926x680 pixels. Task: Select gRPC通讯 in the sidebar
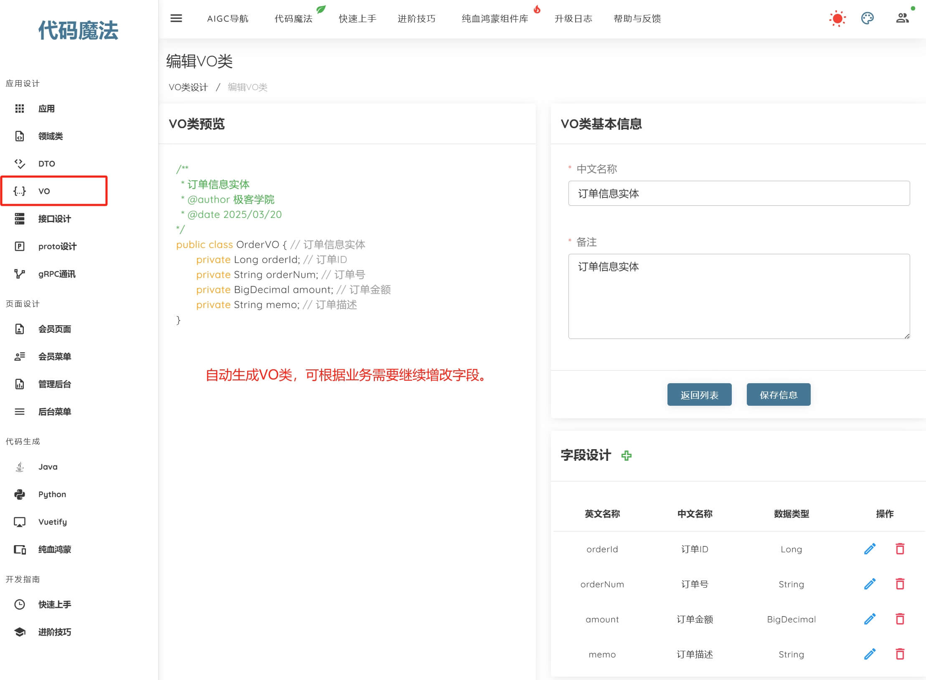coord(57,274)
